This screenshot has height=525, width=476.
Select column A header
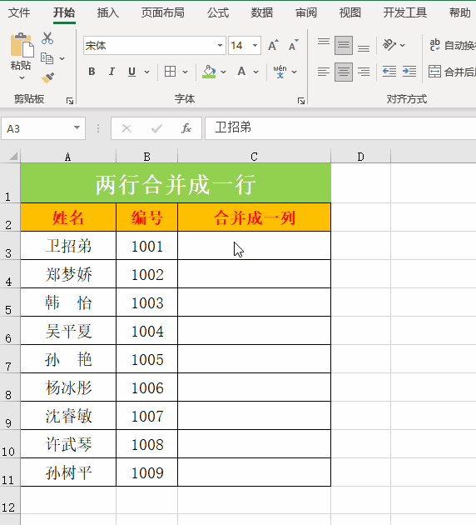click(68, 157)
